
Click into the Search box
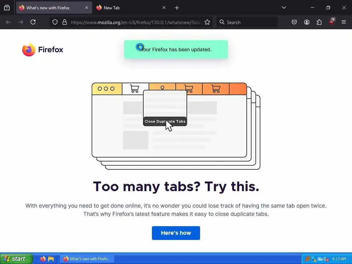(x=247, y=22)
